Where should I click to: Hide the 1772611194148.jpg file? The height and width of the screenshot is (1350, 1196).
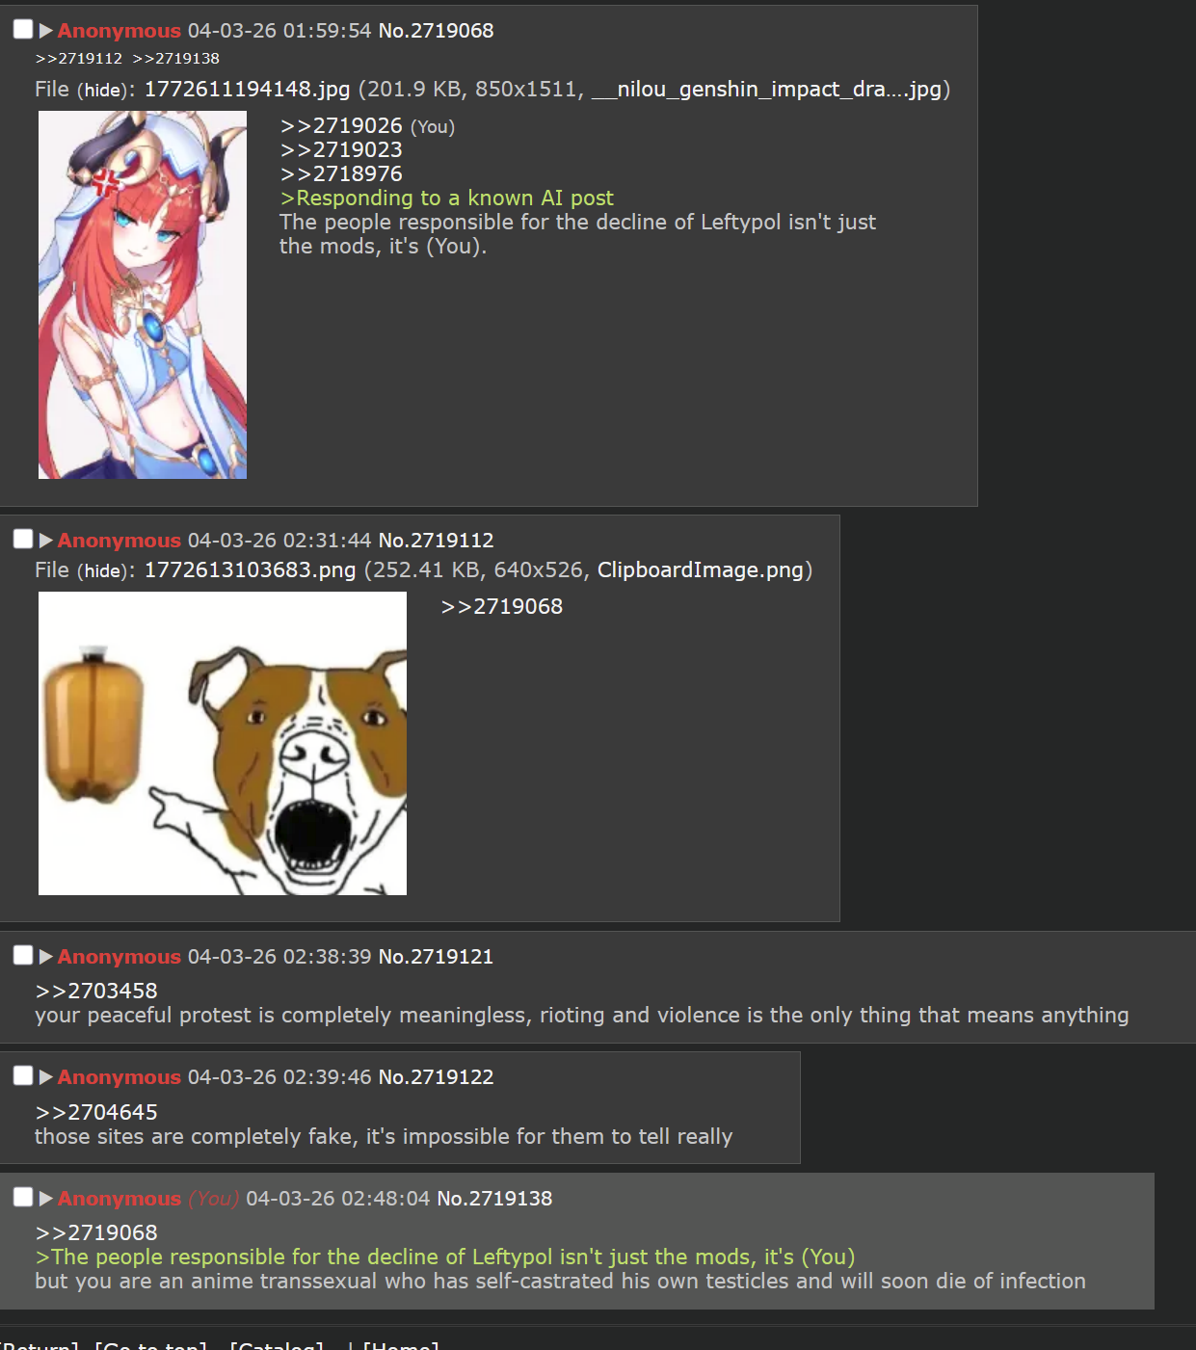pyautogui.click(x=103, y=90)
